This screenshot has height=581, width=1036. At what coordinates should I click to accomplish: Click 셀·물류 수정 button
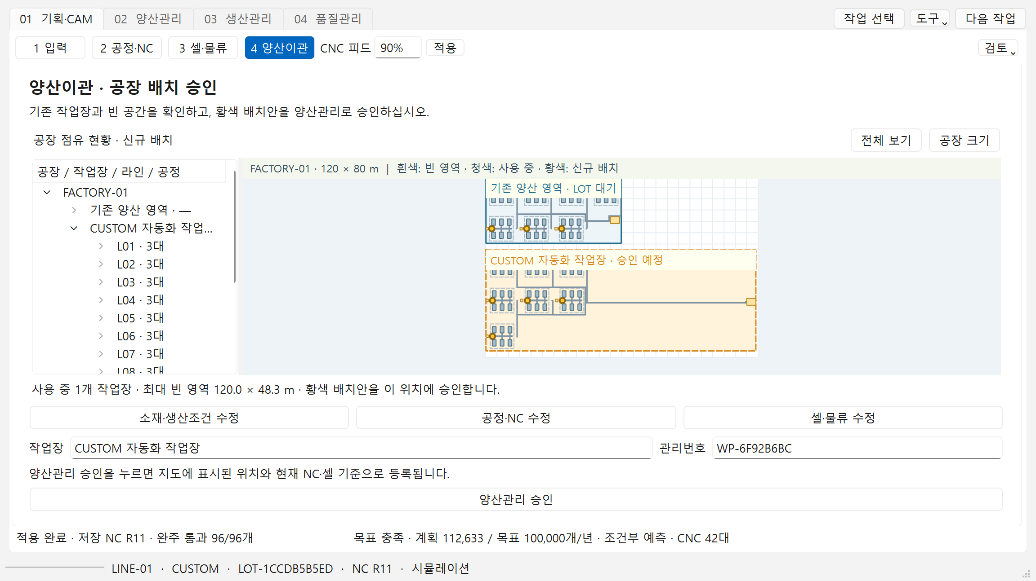click(x=843, y=418)
